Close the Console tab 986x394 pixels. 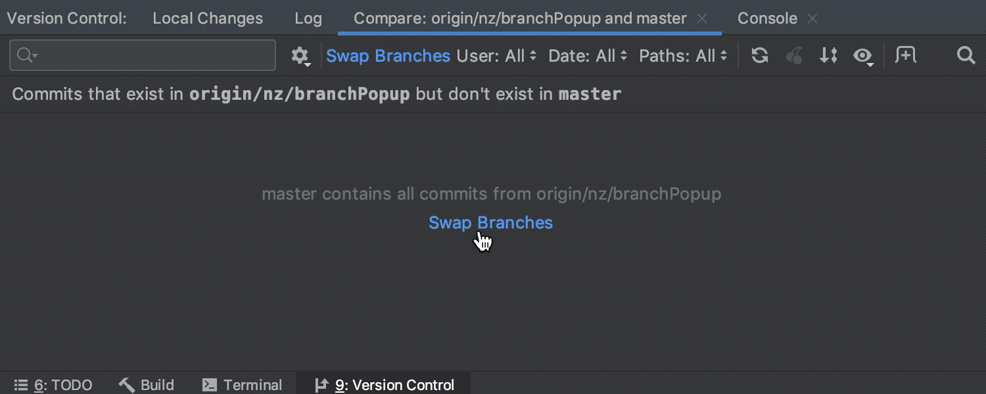812,18
